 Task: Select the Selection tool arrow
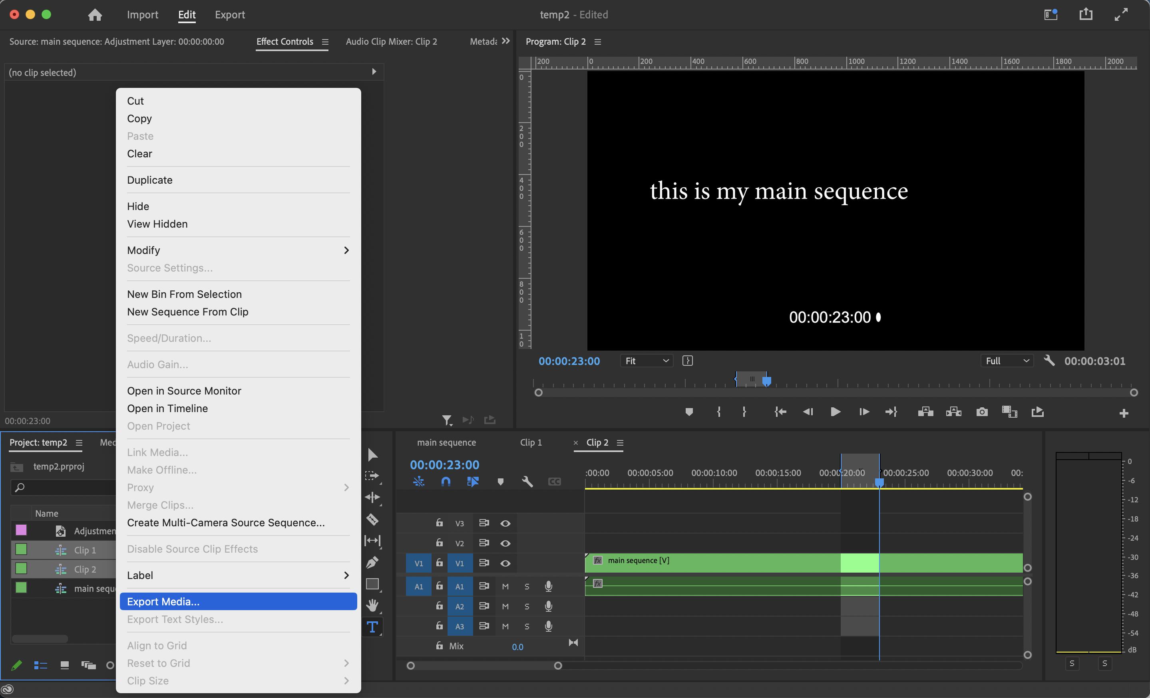tap(372, 454)
